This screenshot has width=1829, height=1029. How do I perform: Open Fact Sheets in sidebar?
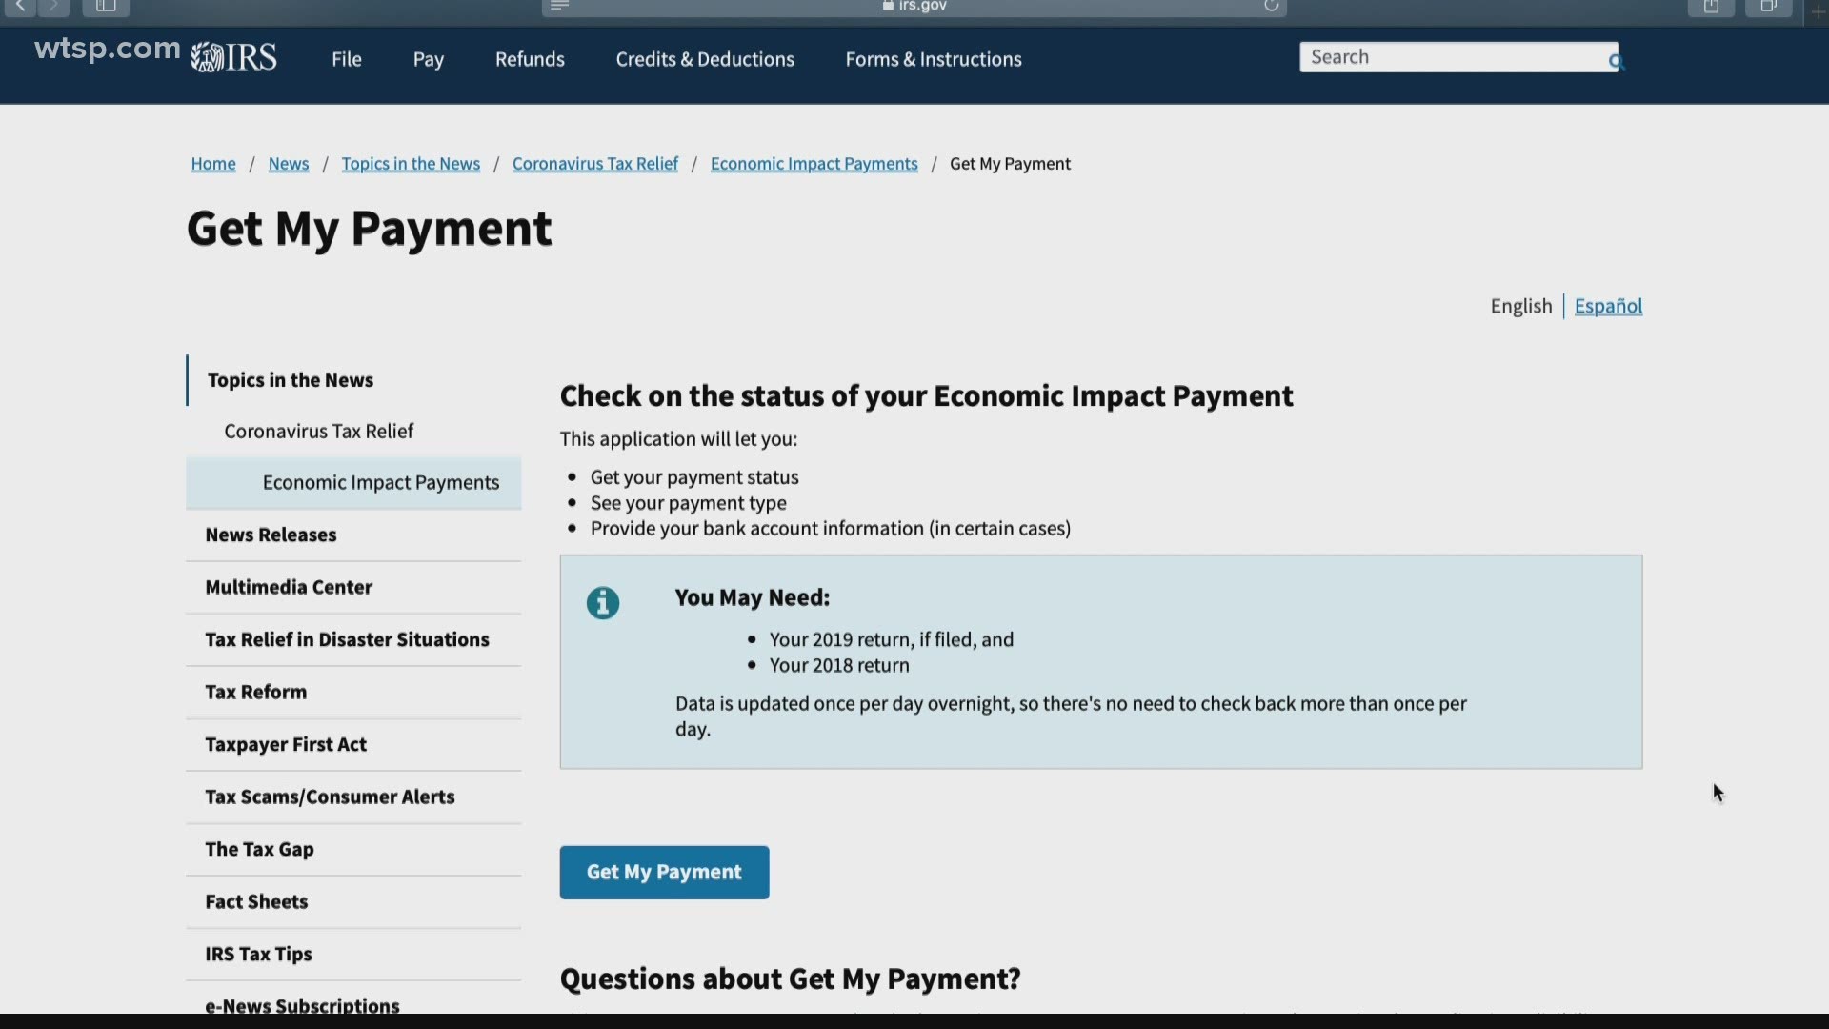pyautogui.click(x=256, y=901)
